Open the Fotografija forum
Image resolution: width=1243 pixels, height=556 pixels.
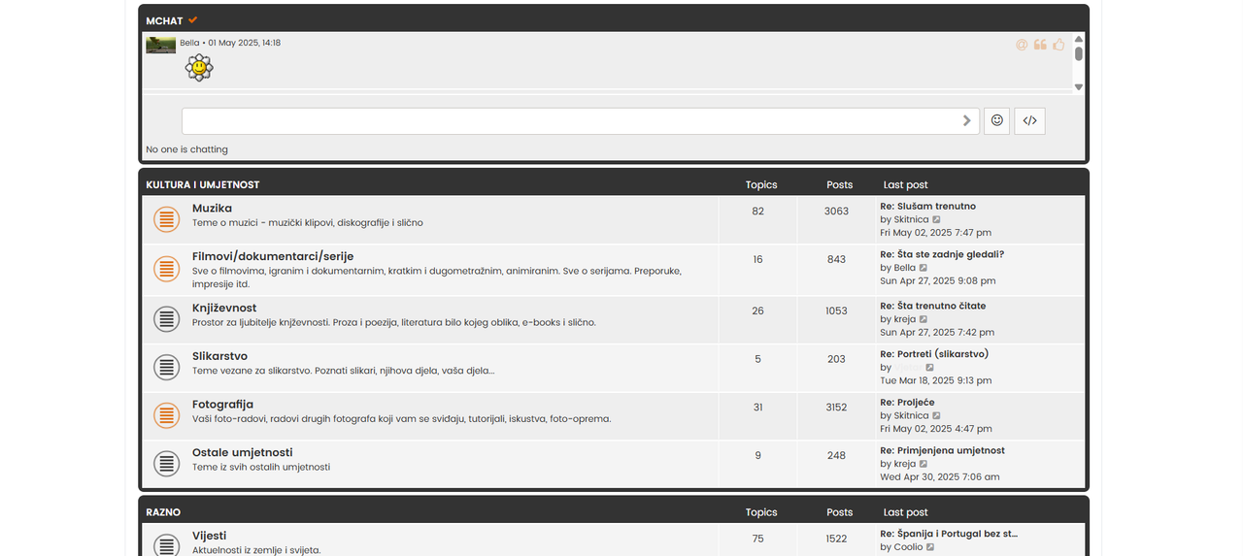click(x=222, y=404)
